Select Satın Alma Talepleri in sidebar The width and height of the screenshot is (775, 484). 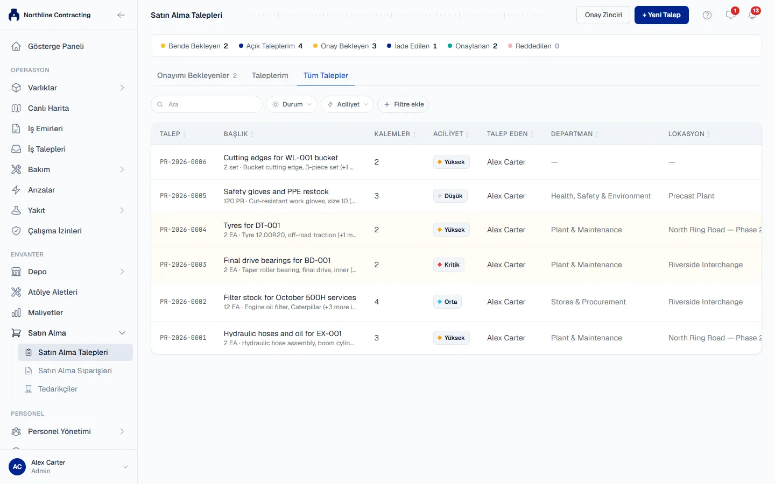tap(75, 352)
